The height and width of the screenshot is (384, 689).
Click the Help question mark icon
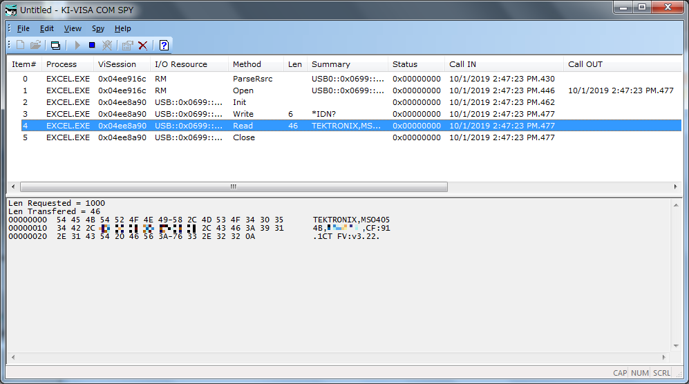pyautogui.click(x=164, y=46)
